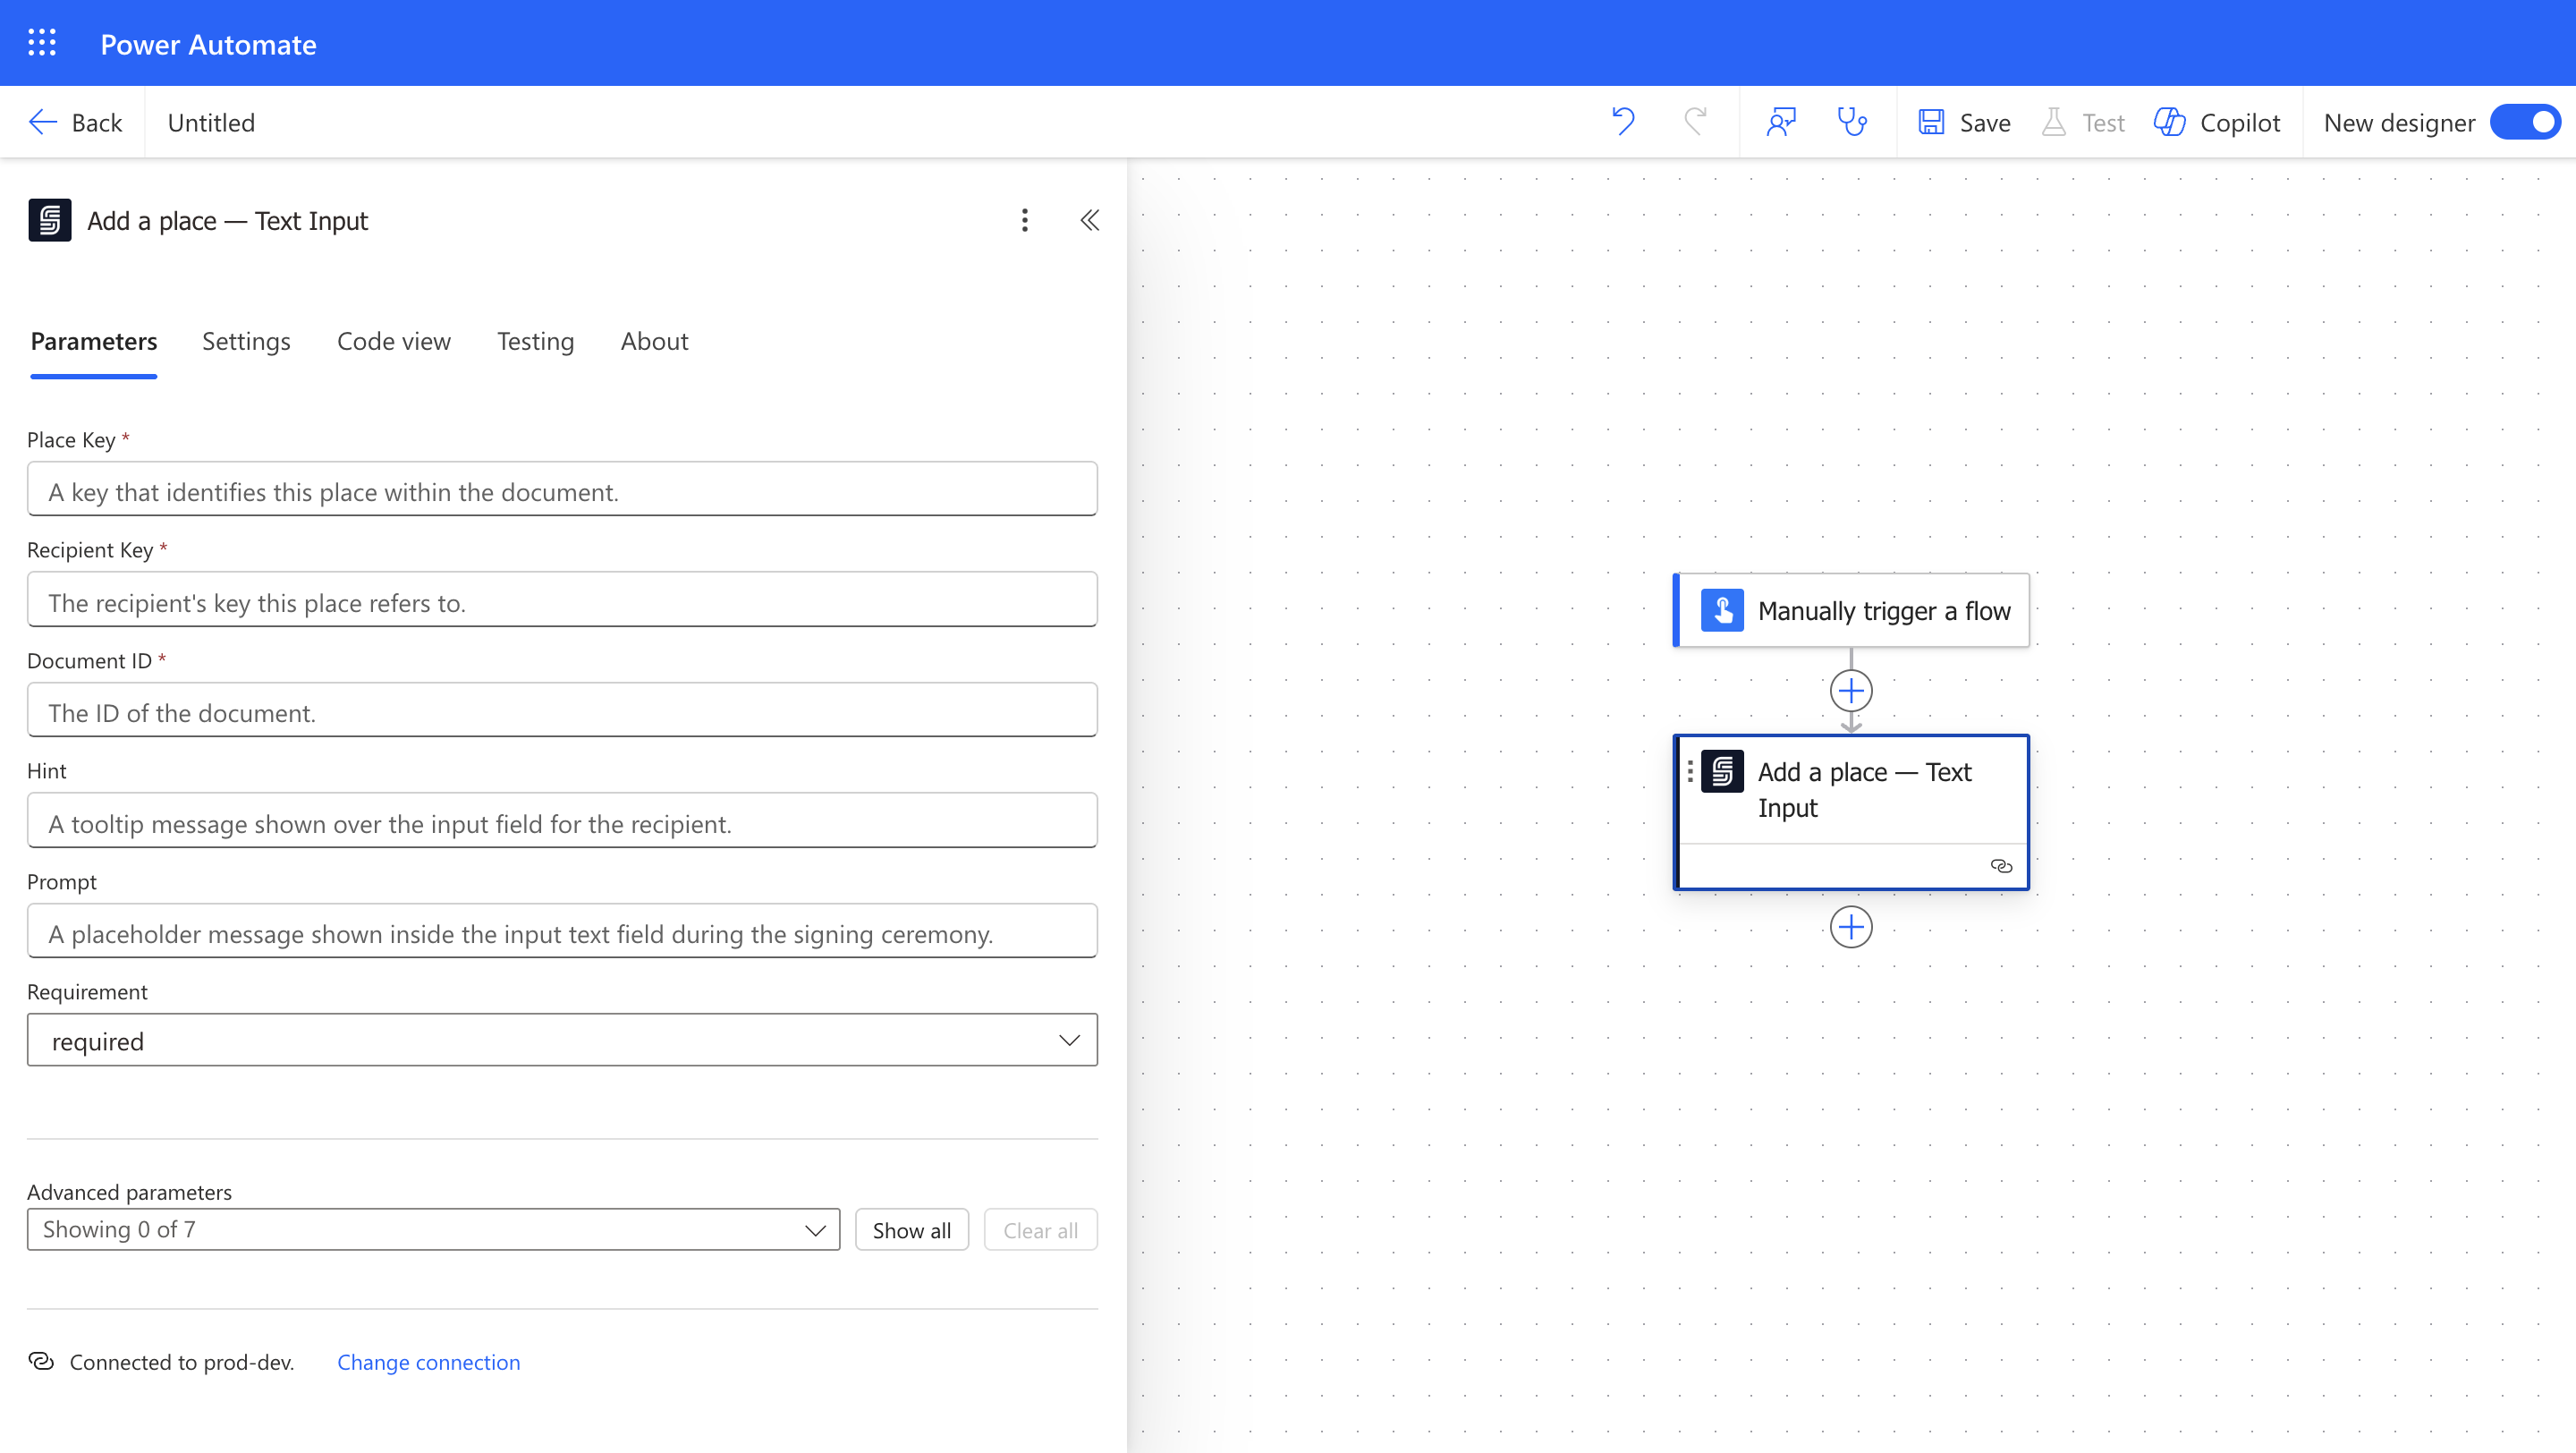The width and height of the screenshot is (2576, 1453).
Task: Open the flow checker stethoscope icon
Action: (1852, 122)
